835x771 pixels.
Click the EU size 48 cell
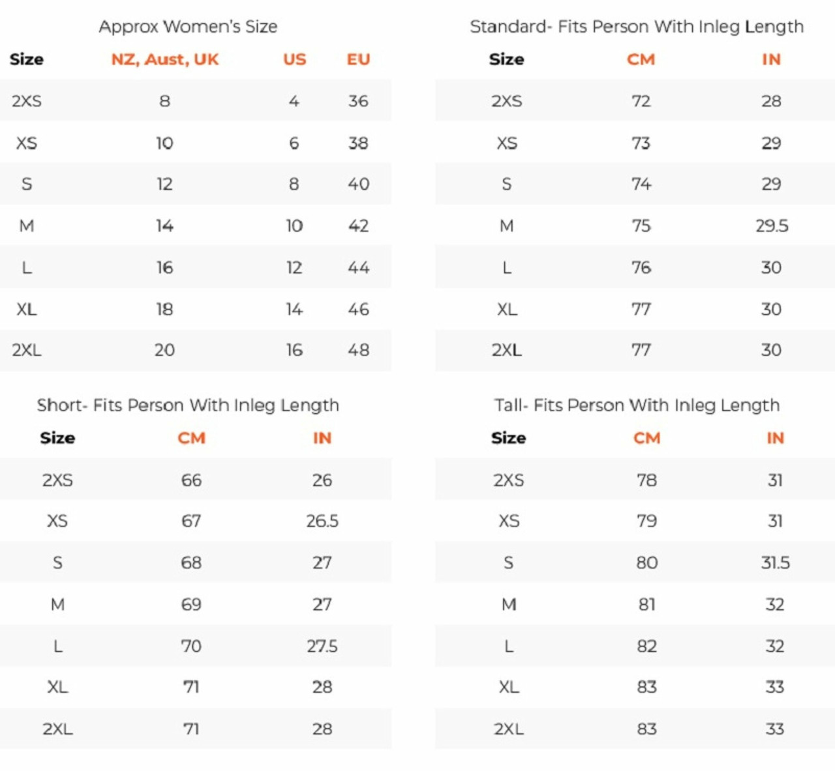358,351
